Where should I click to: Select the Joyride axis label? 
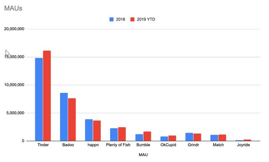(x=243, y=145)
